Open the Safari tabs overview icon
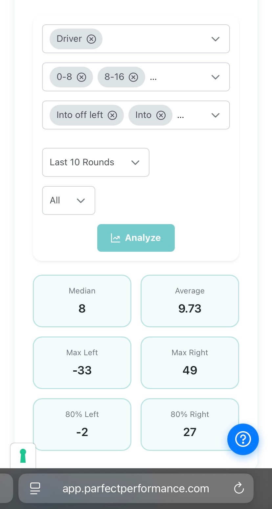Screen dimensions: 272x509 coord(35,489)
